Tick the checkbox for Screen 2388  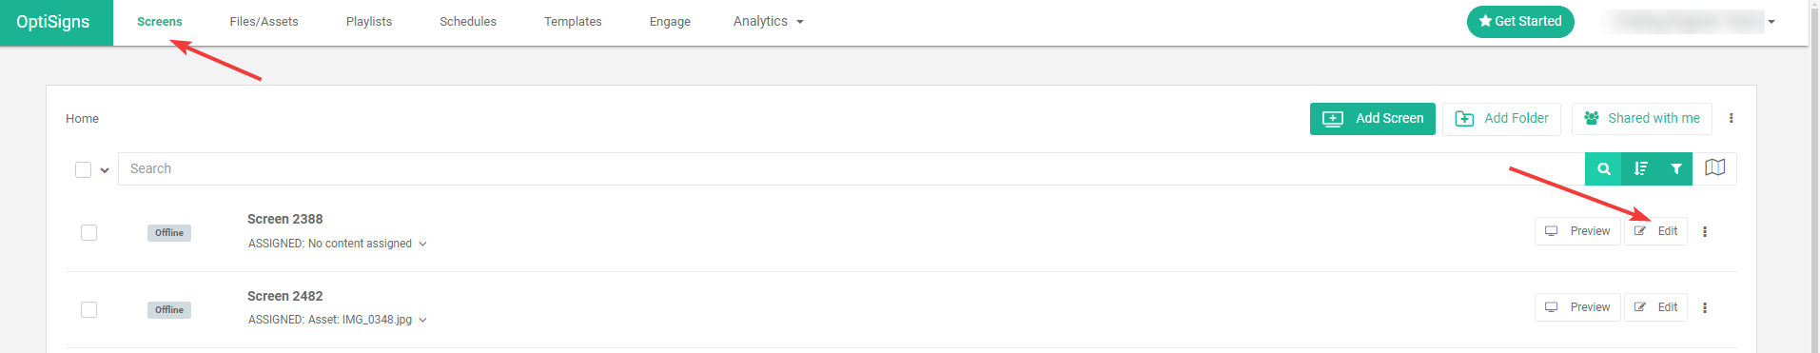coord(88,232)
